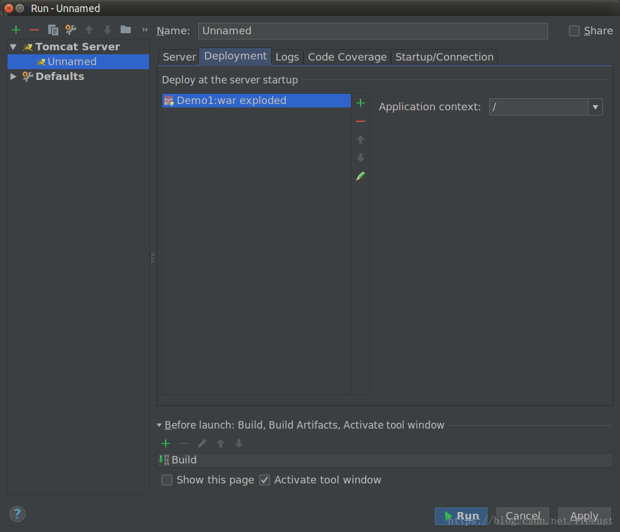Move deployment artifact up
The image size is (620, 532).
[x=361, y=139]
